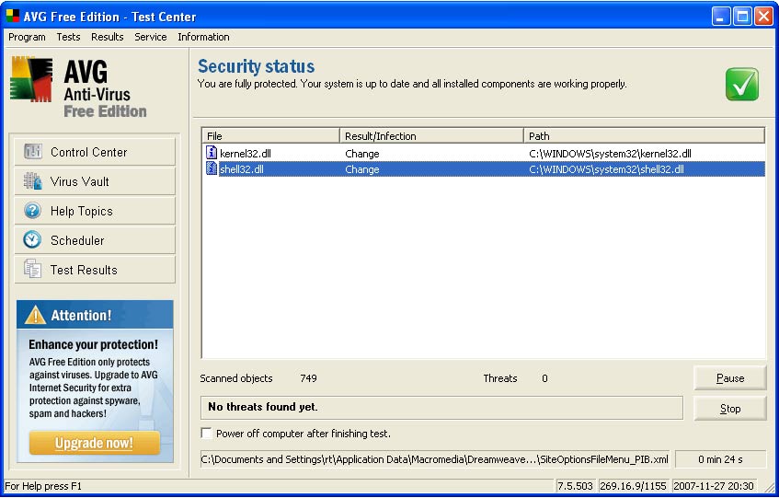Click path C:\WINDOWS\system32\kernel32.dll
This screenshot has height=498, width=779.
(x=610, y=154)
